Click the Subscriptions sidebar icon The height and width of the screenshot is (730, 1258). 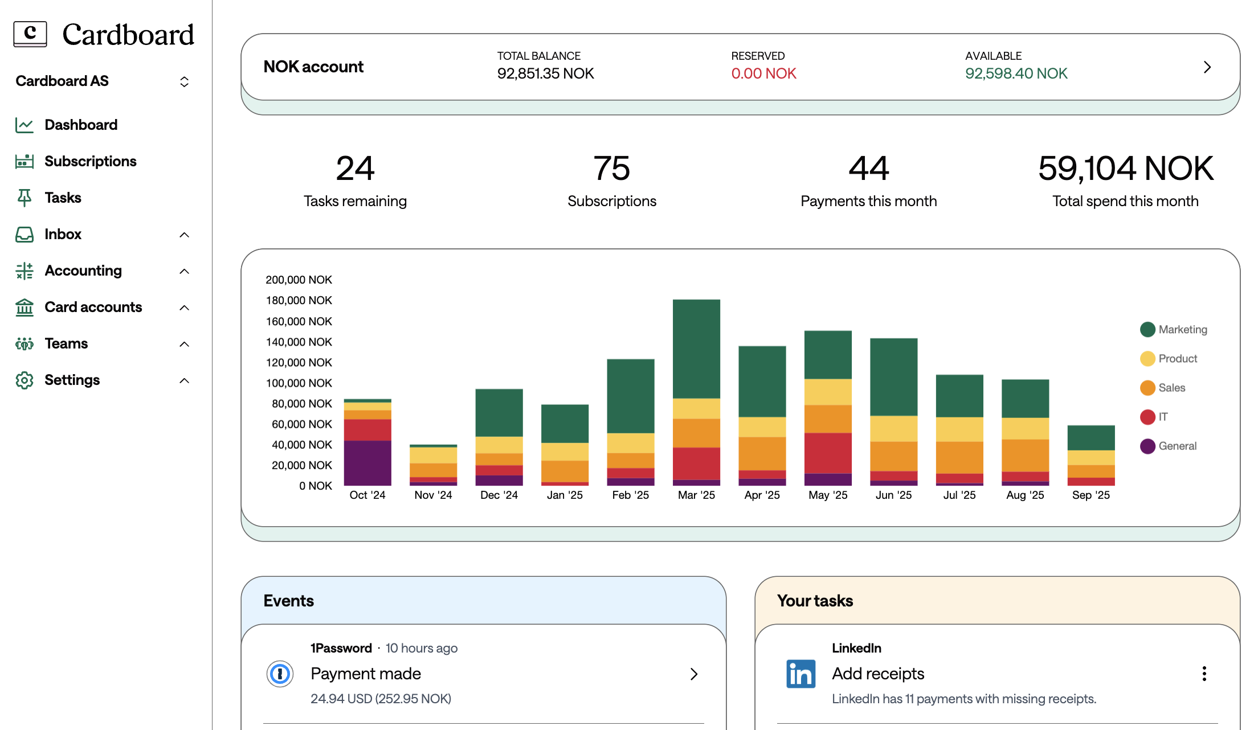pos(24,162)
